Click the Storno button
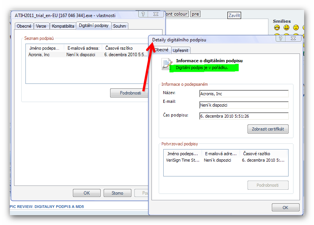 pos(117,193)
